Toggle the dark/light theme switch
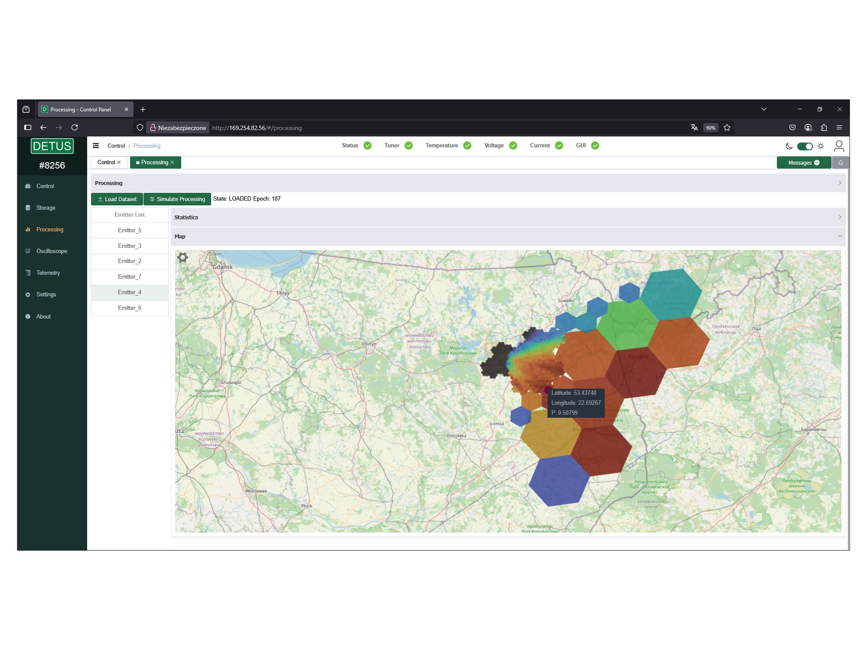This screenshot has height=650, width=867. 805,146
